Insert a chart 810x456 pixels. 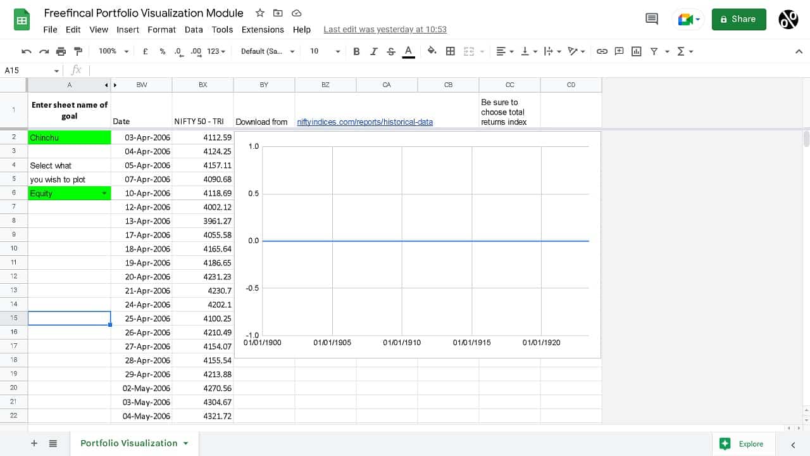coord(636,51)
